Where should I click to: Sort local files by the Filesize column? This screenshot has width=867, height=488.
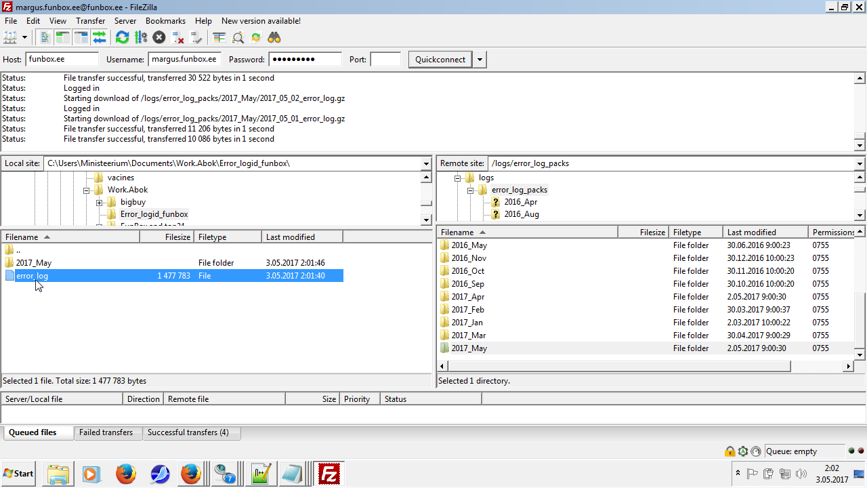[x=167, y=237]
